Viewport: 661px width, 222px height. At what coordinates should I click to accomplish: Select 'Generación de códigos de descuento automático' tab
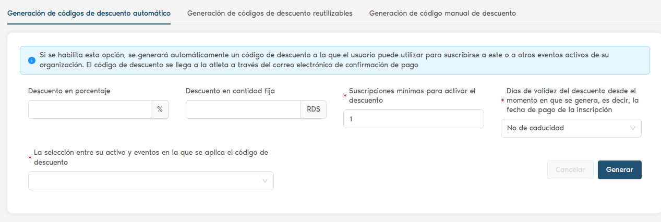point(89,14)
